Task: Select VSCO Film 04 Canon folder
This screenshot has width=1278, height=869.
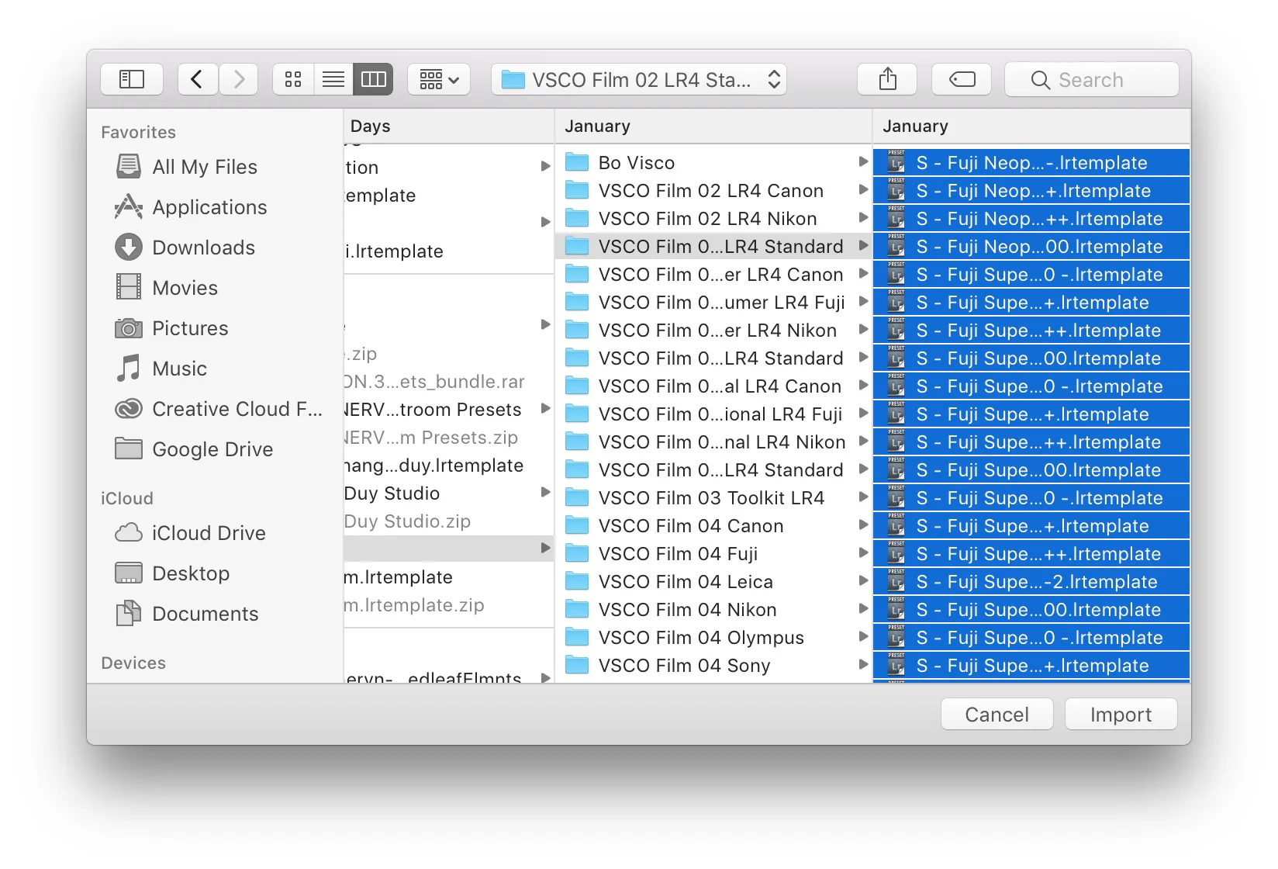Action: 713,526
